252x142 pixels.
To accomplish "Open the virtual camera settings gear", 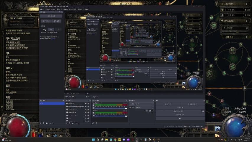I will pos(203,111).
